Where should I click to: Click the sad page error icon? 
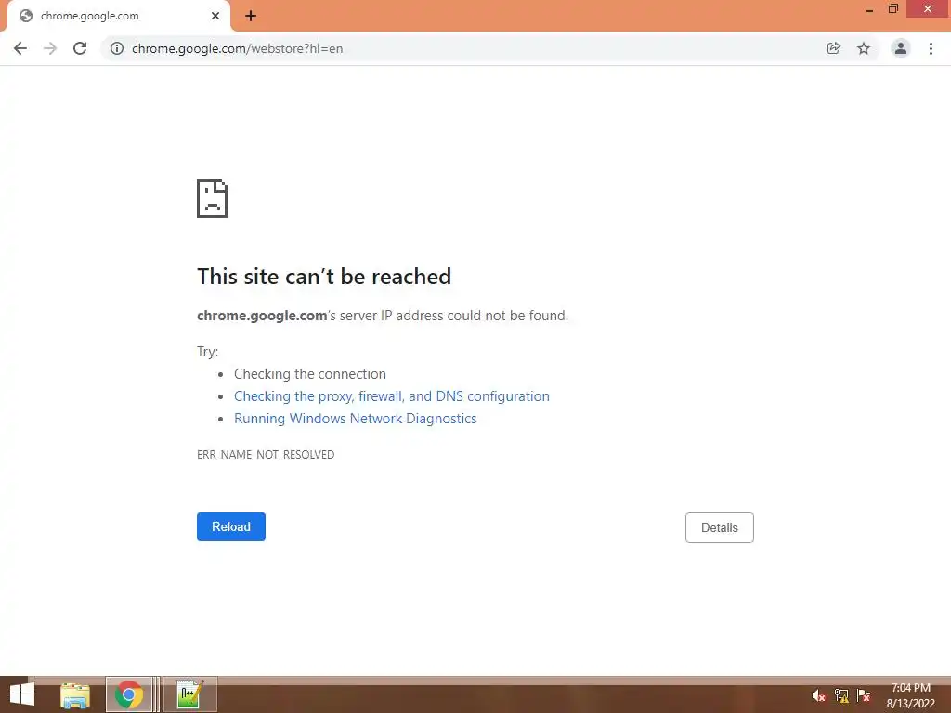tap(213, 199)
